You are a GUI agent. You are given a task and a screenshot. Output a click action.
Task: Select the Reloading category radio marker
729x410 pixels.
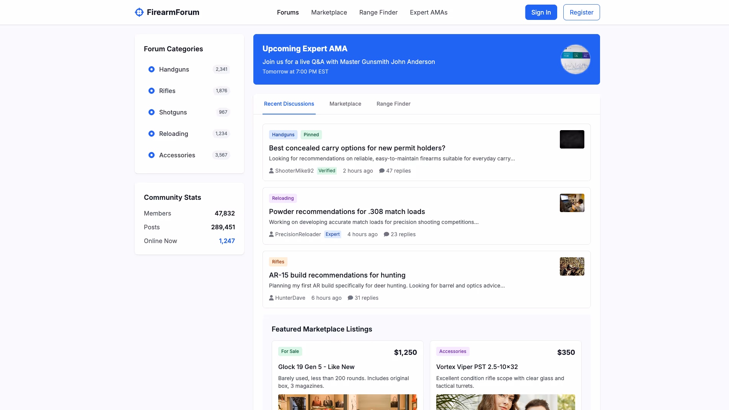152,134
